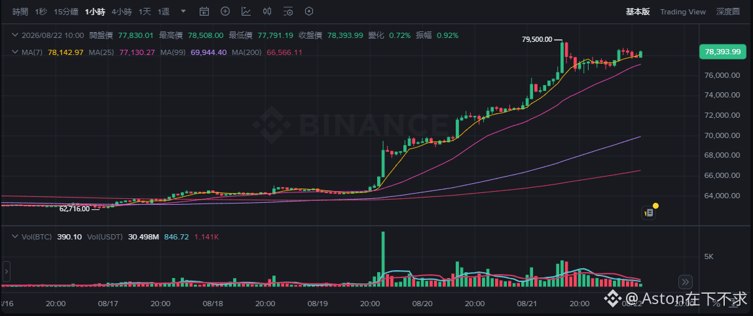Open the 深度圖 depth chart
Image resolution: width=753 pixels, height=316 pixels.
[x=728, y=12]
